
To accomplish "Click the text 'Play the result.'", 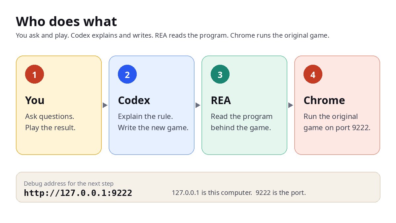I will (50, 128).
